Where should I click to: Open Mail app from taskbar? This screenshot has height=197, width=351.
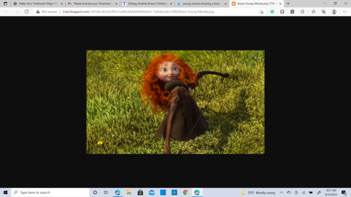pyautogui.click(x=152, y=192)
